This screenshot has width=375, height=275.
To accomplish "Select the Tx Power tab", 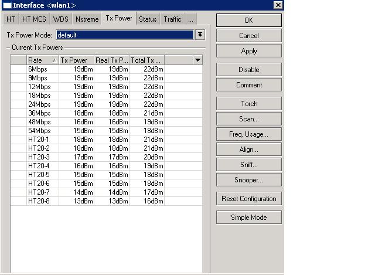I will (119, 18).
